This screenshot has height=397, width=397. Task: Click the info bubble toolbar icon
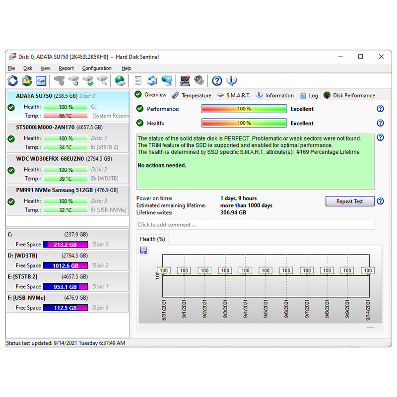tap(231, 81)
